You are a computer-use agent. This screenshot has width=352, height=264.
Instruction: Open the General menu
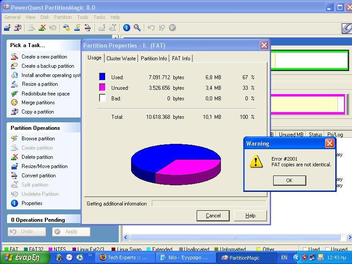[12, 17]
